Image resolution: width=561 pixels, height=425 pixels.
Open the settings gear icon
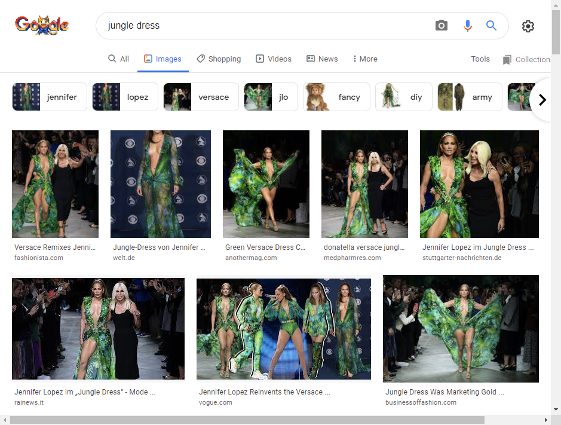pyautogui.click(x=528, y=26)
